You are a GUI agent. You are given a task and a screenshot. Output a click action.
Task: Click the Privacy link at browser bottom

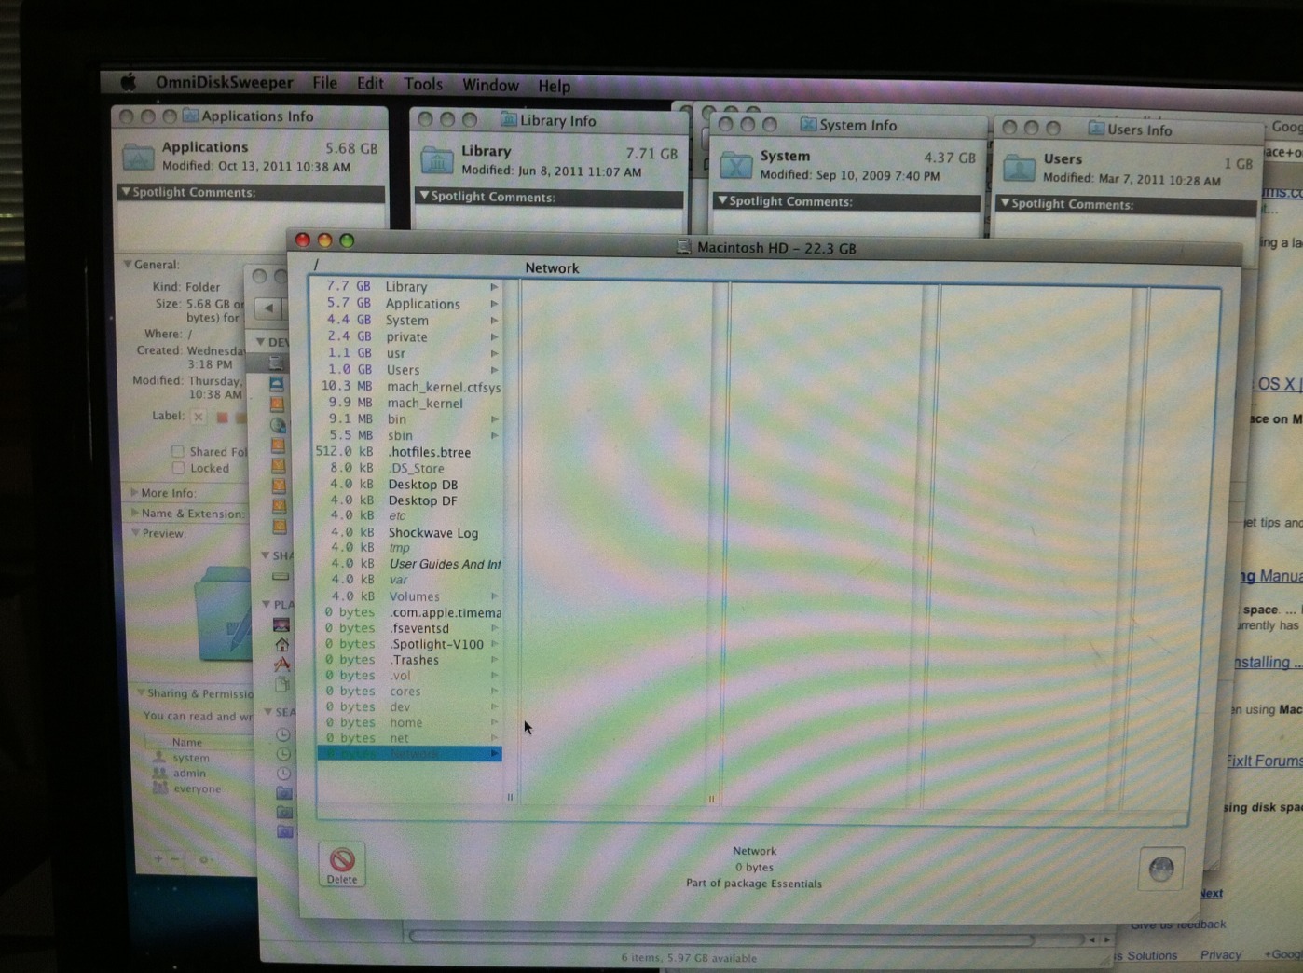tap(1220, 954)
